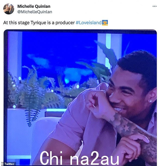
Task: Open Michelle Quinlan's profile avatar
Action: pos(9,9)
